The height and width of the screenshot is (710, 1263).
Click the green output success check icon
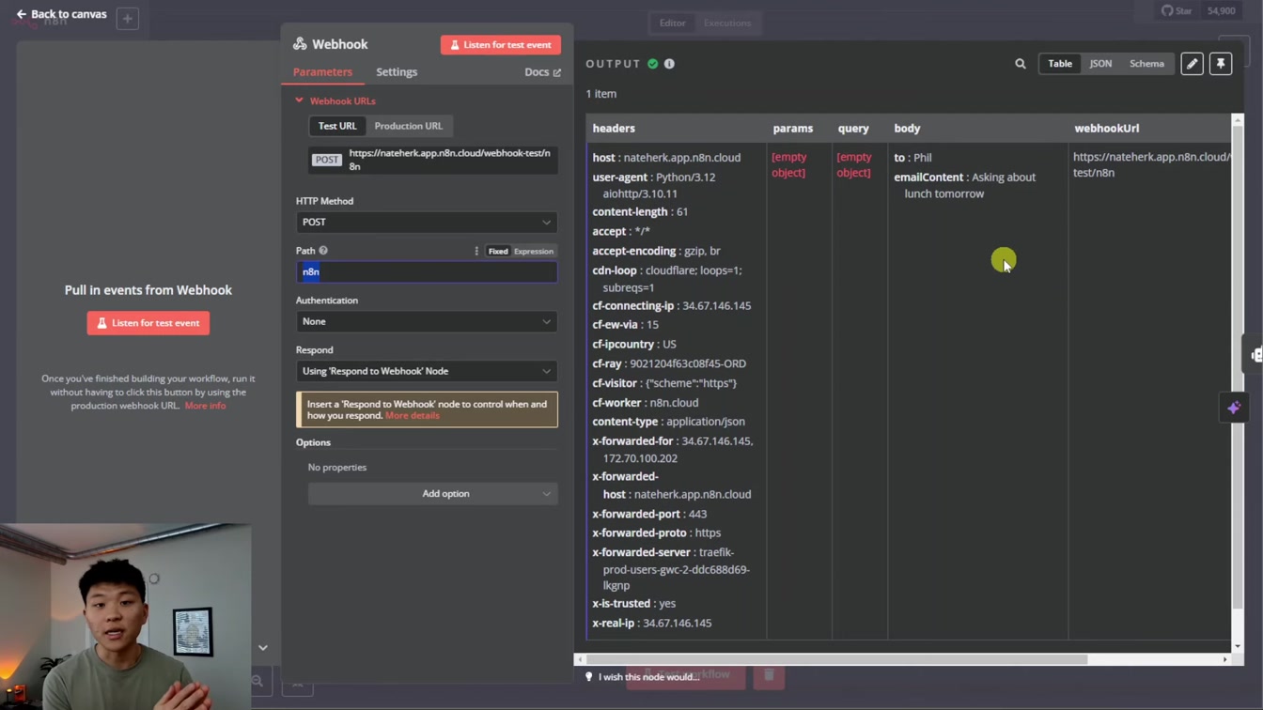(x=653, y=64)
